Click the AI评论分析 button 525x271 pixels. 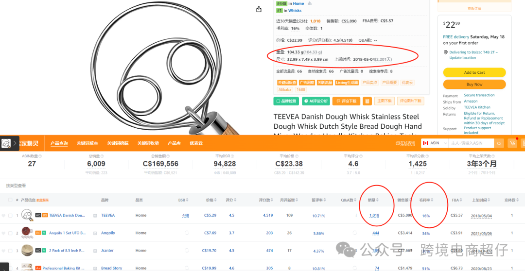[x=316, y=101]
